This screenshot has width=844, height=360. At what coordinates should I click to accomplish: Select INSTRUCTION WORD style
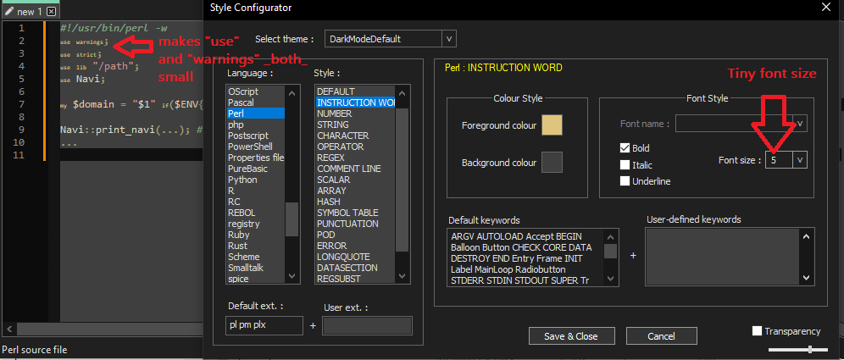point(355,102)
